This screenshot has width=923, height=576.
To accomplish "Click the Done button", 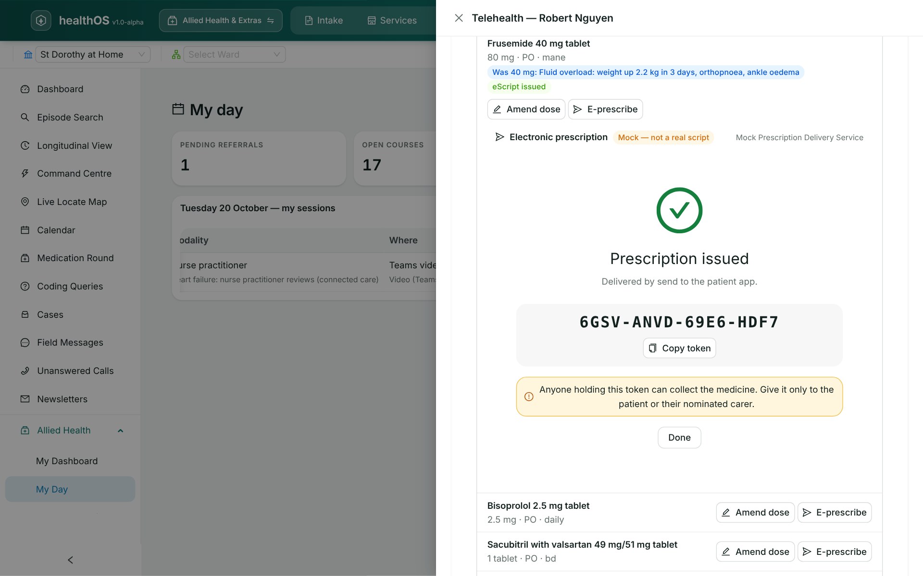I will click(679, 438).
